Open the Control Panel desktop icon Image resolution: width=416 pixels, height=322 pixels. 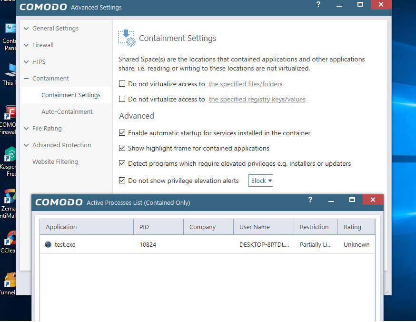coord(10,30)
